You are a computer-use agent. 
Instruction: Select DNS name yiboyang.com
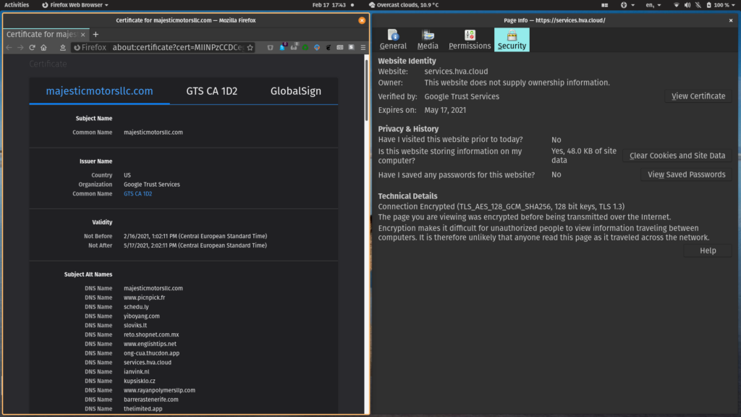(142, 316)
